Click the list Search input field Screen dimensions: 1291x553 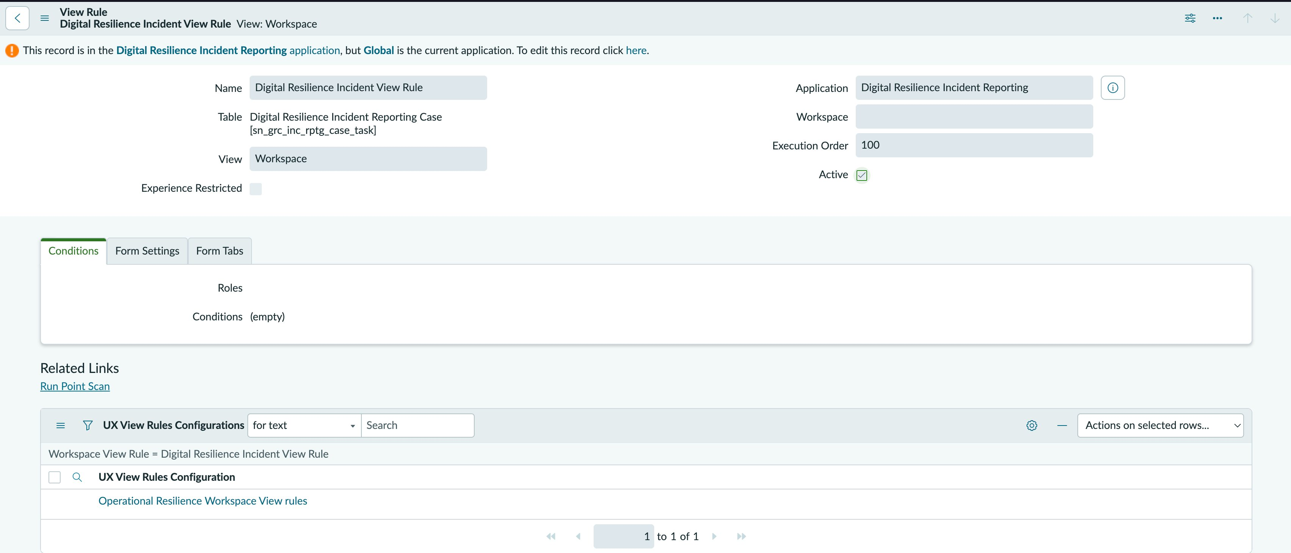[x=417, y=426]
